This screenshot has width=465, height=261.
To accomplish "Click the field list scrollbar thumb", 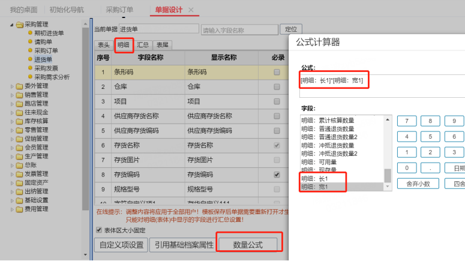I will tap(388, 176).
